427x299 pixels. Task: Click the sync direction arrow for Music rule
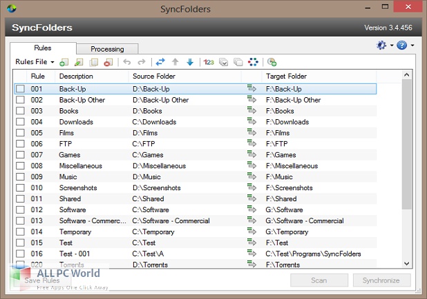[x=252, y=176]
